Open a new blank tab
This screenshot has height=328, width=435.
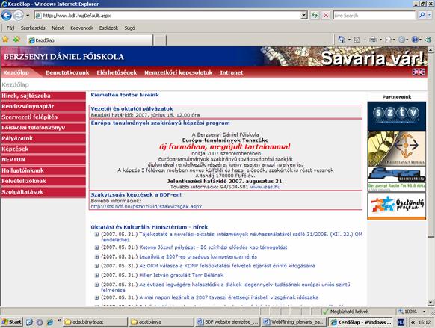pyautogui.click(x=160, y=40)
